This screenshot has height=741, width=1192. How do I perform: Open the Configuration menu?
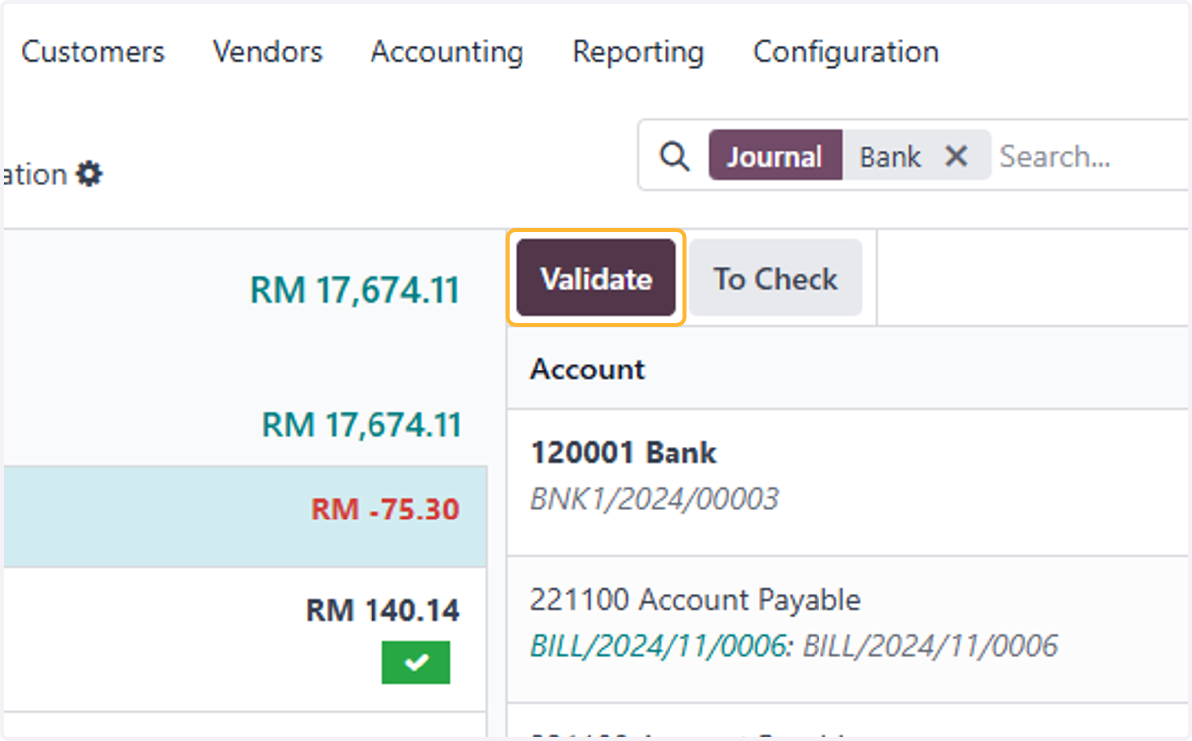[x=845, y=52]
